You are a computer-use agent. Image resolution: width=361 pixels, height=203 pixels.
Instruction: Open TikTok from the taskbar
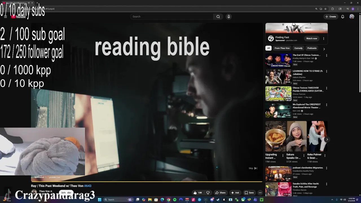pyautogui.click(x=193, y=200)
